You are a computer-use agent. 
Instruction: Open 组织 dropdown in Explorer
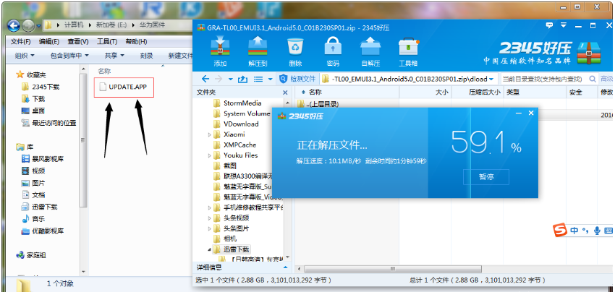(x=25, y=56)
